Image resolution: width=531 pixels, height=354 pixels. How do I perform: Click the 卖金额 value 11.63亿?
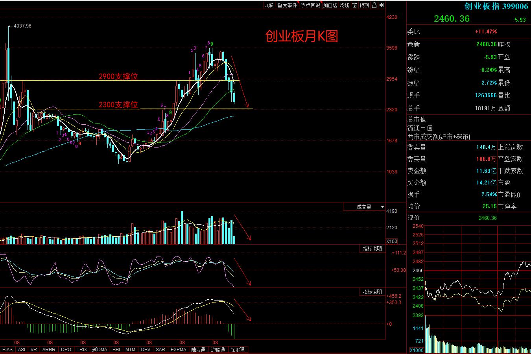coord(486,171)
